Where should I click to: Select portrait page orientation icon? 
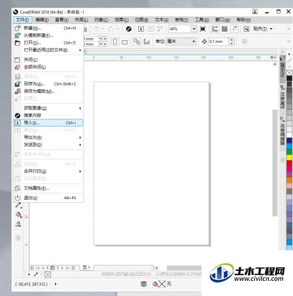115,42
